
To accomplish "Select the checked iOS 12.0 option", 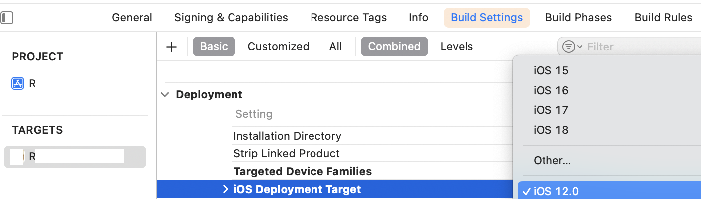I will click(x=609, y=191).
